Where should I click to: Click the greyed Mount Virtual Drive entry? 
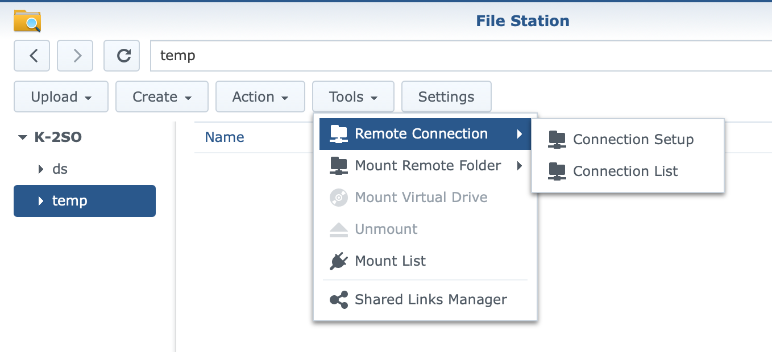point(425,198)
